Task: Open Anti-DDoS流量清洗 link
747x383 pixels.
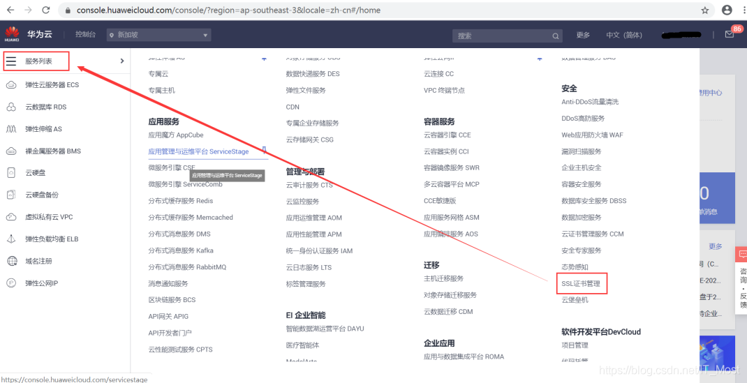Action: tap(590, 102)
